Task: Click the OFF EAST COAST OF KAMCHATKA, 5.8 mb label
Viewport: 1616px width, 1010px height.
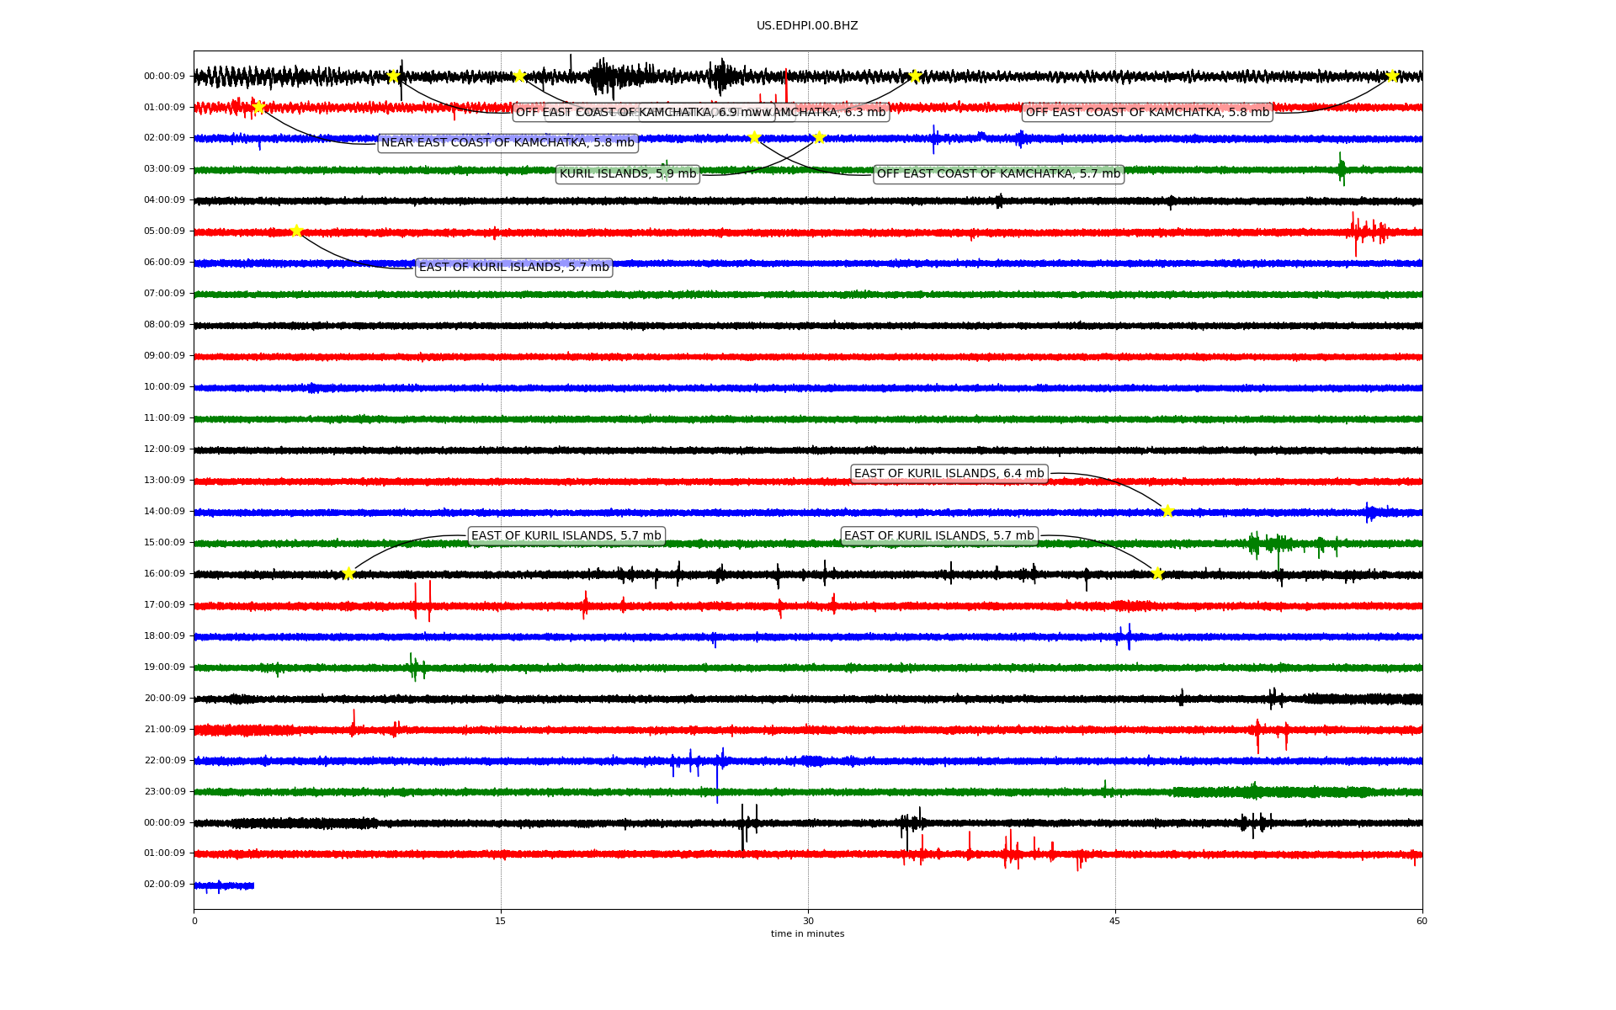Action: [x=1147, y=112]
